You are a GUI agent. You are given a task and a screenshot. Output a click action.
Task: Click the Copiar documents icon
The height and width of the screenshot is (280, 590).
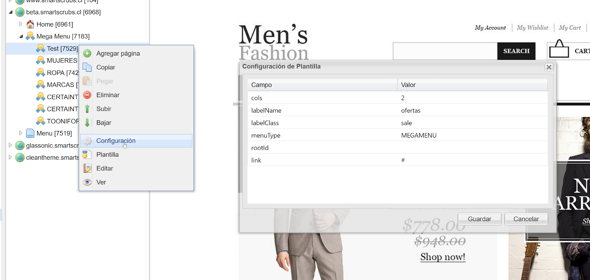(x=87, y=67)
